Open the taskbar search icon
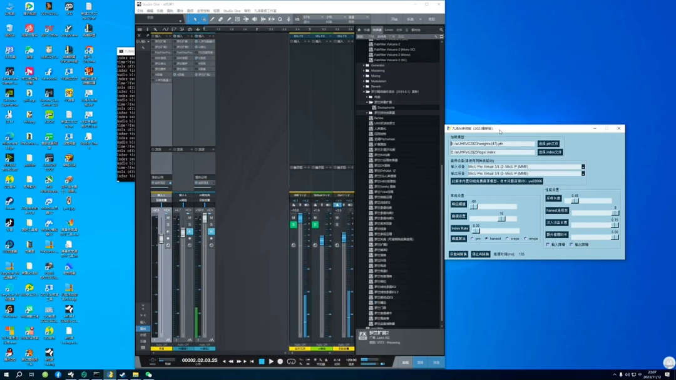Image resolution: width=676 pixels, height=380 pixels. 19,375
